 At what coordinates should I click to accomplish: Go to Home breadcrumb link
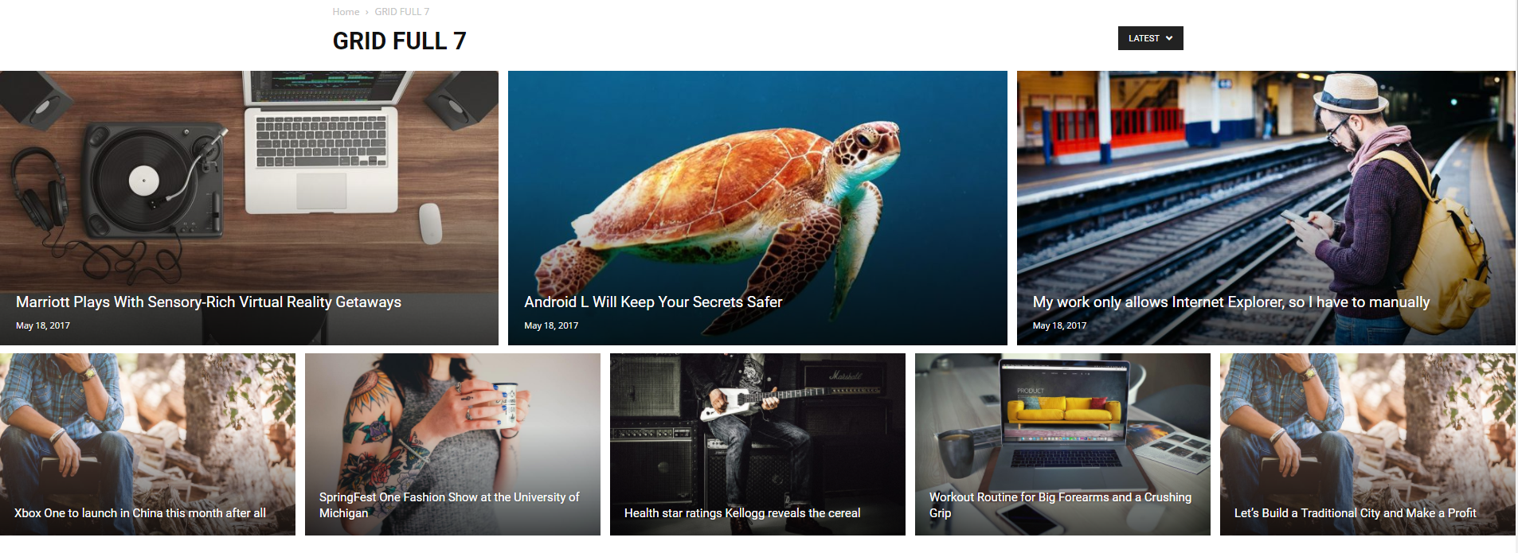click(x=346, y=12)
